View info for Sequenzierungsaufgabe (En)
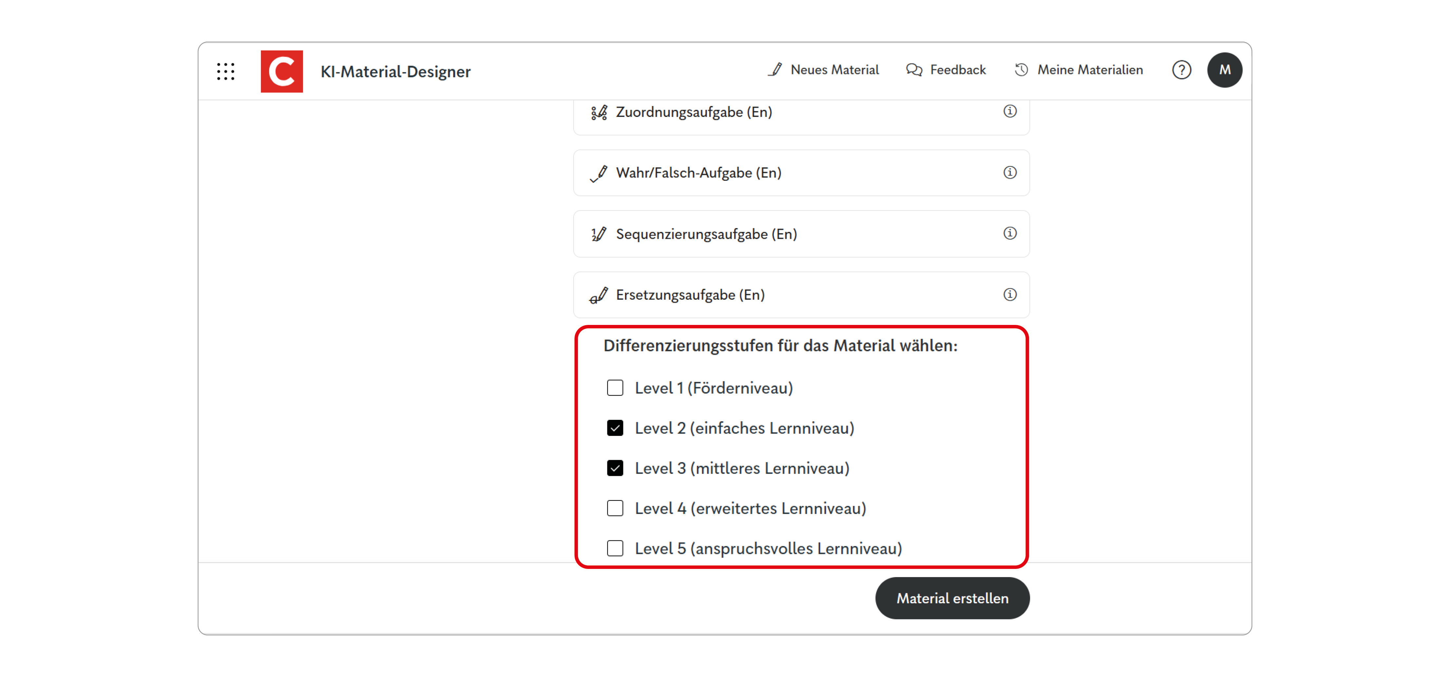The image size is (1450, 677). click(x=1010, y=233)
